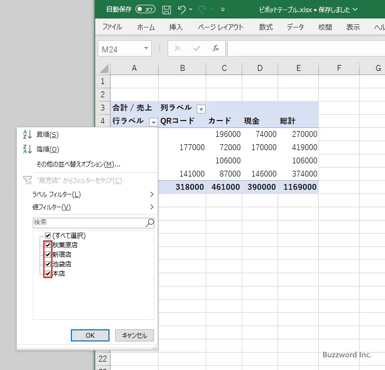Select the 合計 / 売上 cell
Screen dimensions: 385x370
pyautogui.click(x=134, y=108)
